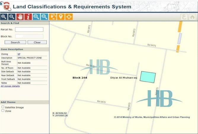
Task: Open the All zones details link
Action: (x=10, y=86)
